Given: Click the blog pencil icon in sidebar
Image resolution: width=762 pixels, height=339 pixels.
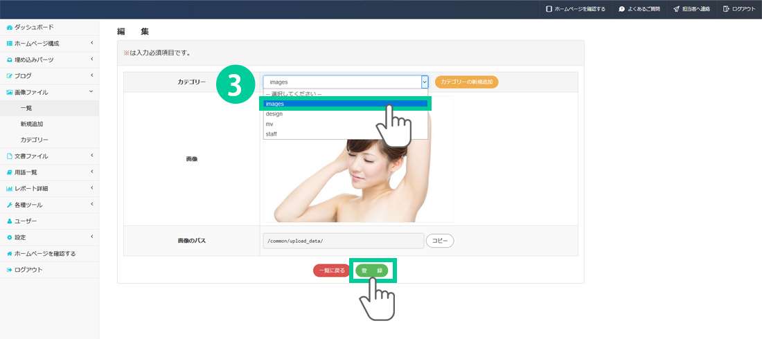Looking at the screenshot, I should click(10, 76).
